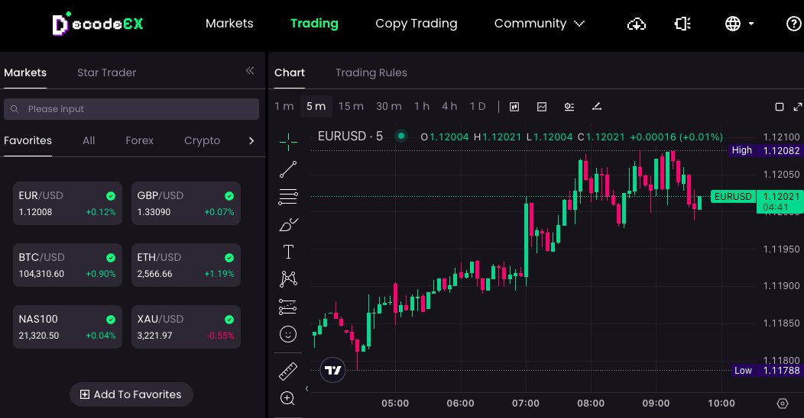Toggle BTC/USD favorite checkmark
Viewport: 804px width, 418px height.
point(111,258)
